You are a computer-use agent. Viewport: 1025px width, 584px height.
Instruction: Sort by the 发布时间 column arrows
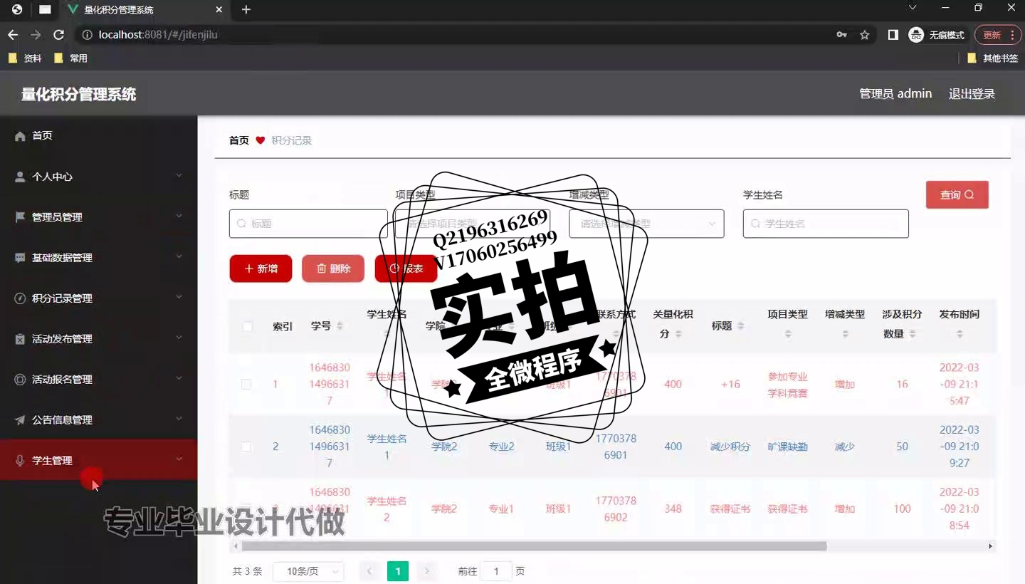pyautogui.click(x=960, y=334)
